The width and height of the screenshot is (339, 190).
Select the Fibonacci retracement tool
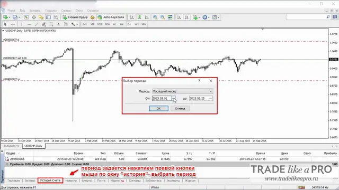51,24
